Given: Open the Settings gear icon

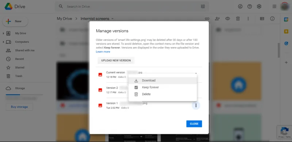Looking at the screenshot, I should (259, 7).
